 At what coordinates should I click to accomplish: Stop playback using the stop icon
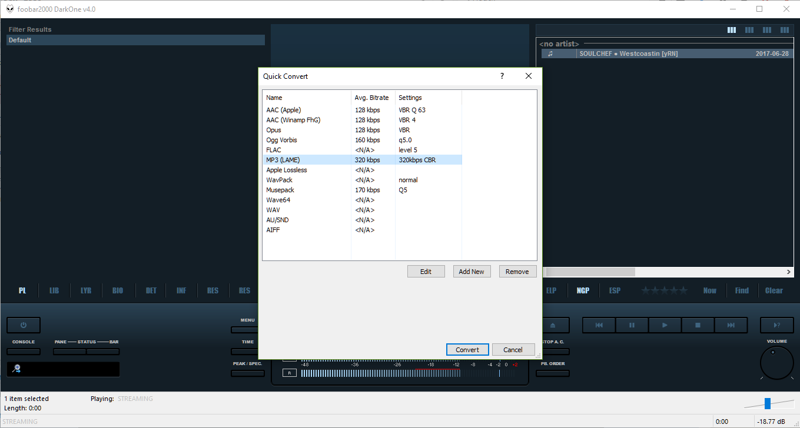(x=698, y=325)
